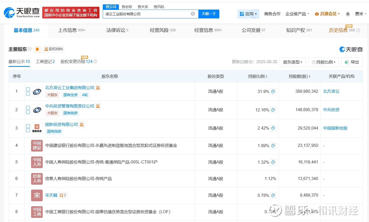Select the 工商登记 sub-tab
Viewport: 369px width, 222px height.
(x=45, y=62)
